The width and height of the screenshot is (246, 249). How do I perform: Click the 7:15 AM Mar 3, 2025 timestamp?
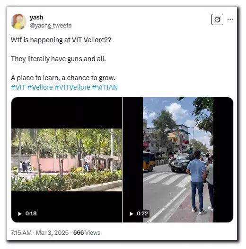(40, 233)
